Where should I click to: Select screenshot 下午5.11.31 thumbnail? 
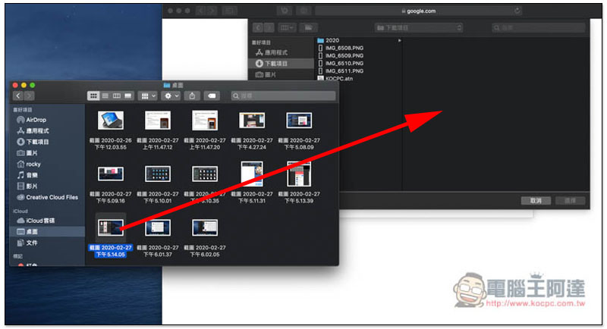252,174
